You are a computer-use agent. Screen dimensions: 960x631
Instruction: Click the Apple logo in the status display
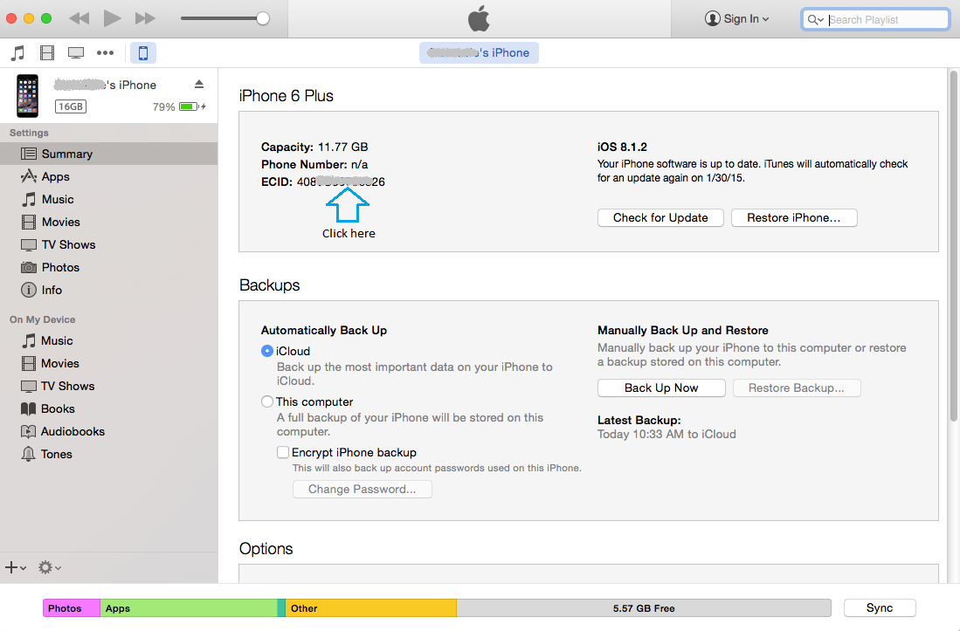[x=479, y=18]
